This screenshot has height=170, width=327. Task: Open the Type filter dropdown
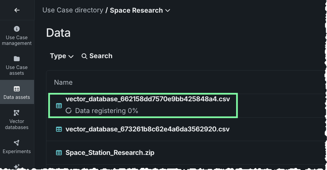(x=62, y=56)
